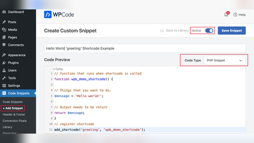Click the Tools wrench icon
Viewport: 254px width, 143px height.
(x=4, y=78)
